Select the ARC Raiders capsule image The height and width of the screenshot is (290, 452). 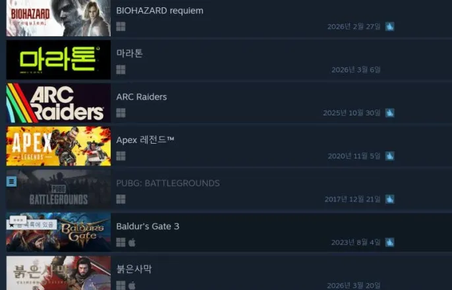[x=59, y=103]
